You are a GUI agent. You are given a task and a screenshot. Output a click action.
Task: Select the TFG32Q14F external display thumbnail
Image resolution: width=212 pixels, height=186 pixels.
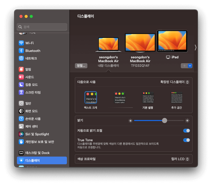click(140, 43)
